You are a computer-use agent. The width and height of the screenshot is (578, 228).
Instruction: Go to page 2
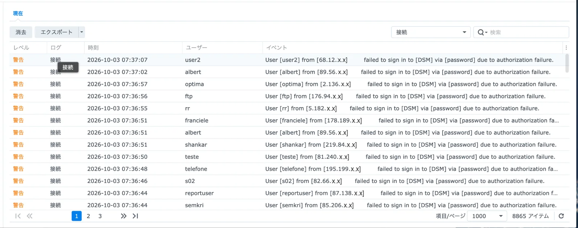pyautogui.click(x=88, y=216)
